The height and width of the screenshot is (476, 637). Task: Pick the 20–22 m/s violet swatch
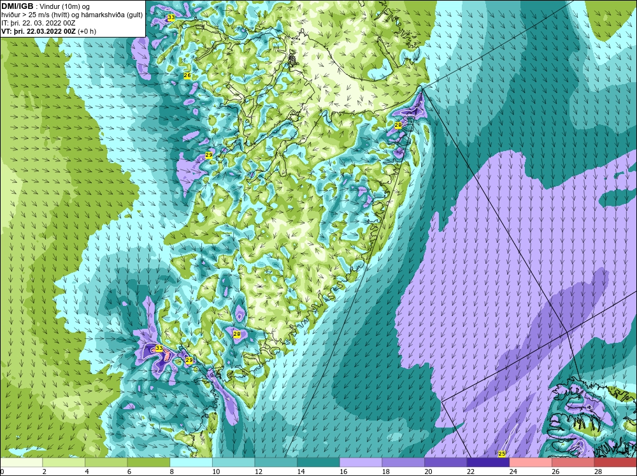pyautogui.click(x=446, y=463)
